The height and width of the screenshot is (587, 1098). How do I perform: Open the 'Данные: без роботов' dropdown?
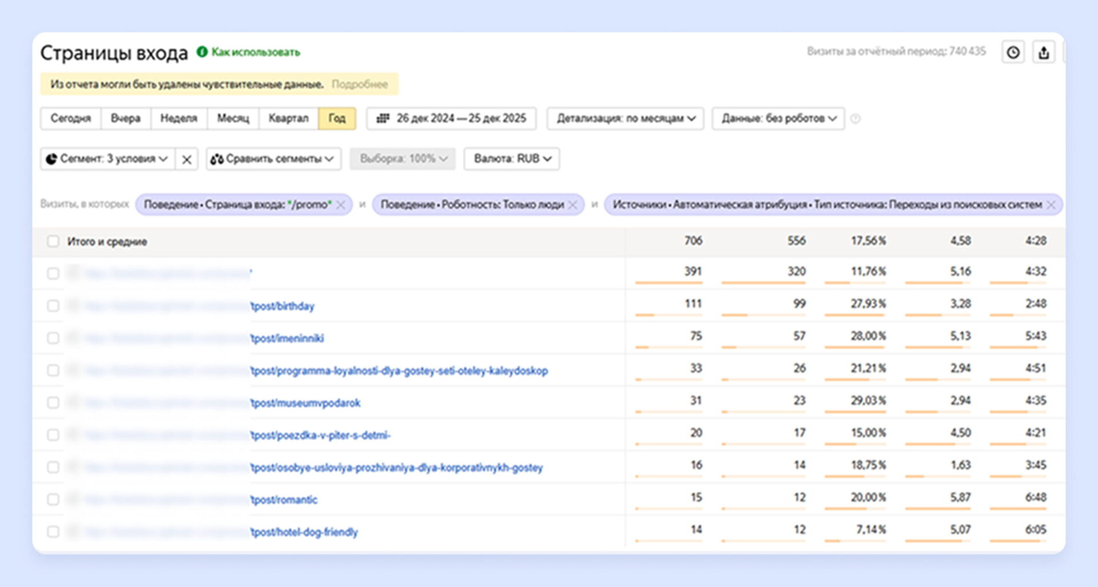click(x=778, y=118)
